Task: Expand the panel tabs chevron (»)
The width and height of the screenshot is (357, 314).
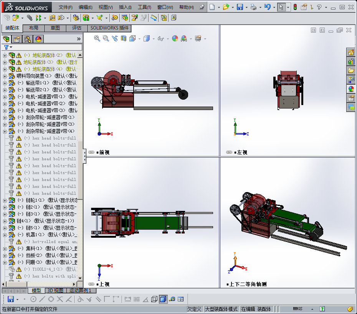Action: (79, 39)
